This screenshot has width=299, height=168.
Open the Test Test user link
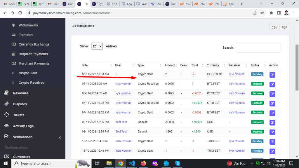click(x=121, y=122)
